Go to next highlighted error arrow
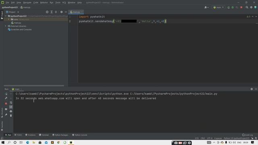This screenshot has width=258, height=145. (256, 17)
